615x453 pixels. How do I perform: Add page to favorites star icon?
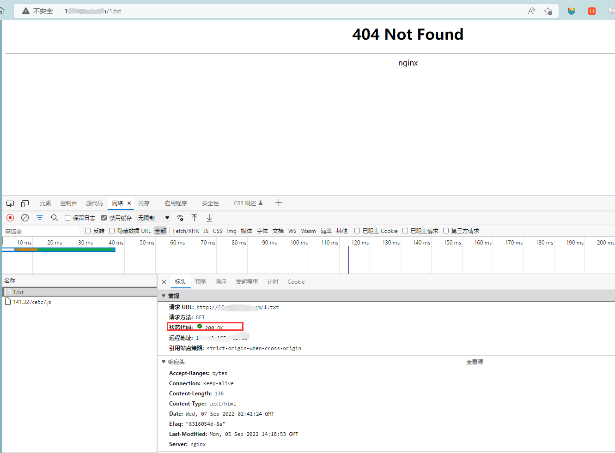pyautogui.click(x=548, y=11)
